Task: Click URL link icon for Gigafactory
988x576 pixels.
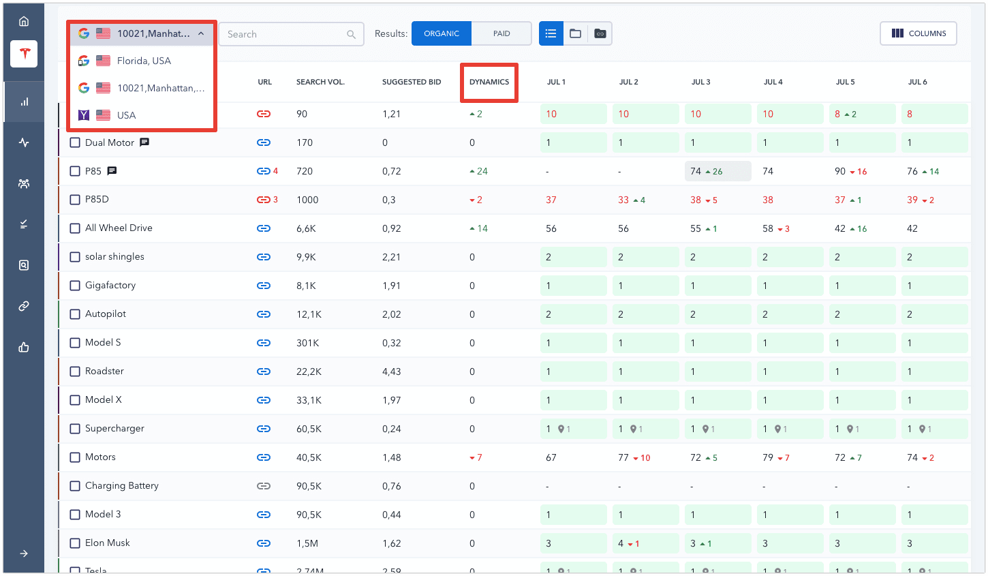Action: click(x=264, y=286)
